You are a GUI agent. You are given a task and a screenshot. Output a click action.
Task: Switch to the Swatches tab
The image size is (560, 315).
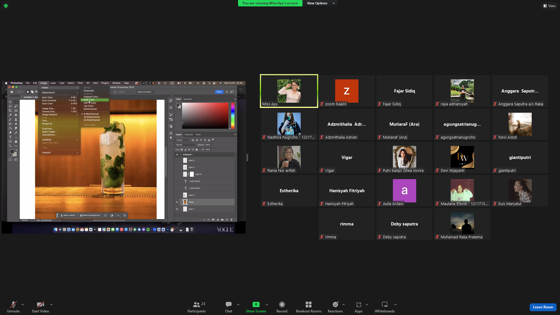tap(188, 99)
